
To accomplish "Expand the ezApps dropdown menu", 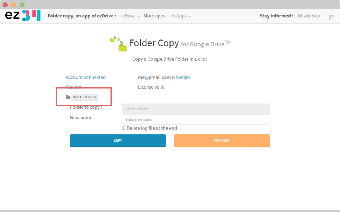I will (181, 16).
